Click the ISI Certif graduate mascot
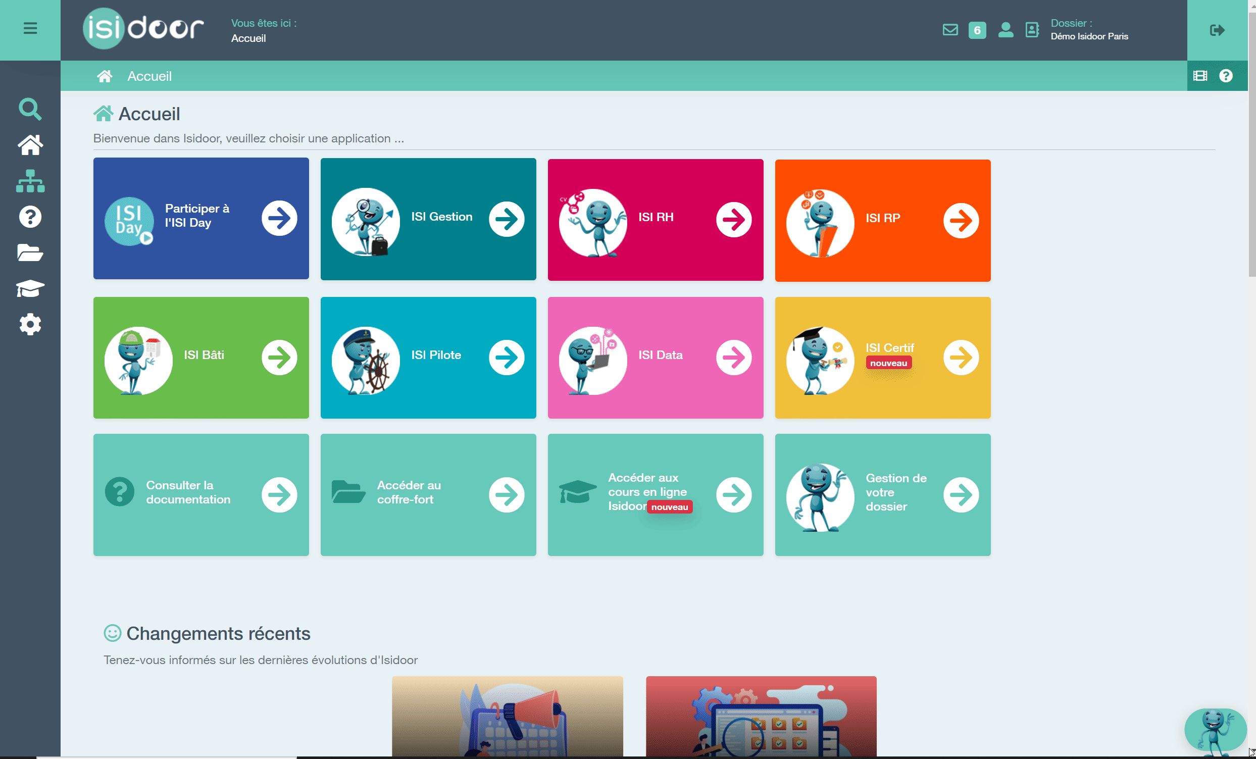This screenshot has width=1256, height=759. pyautogui.click(x=820, y=361)
